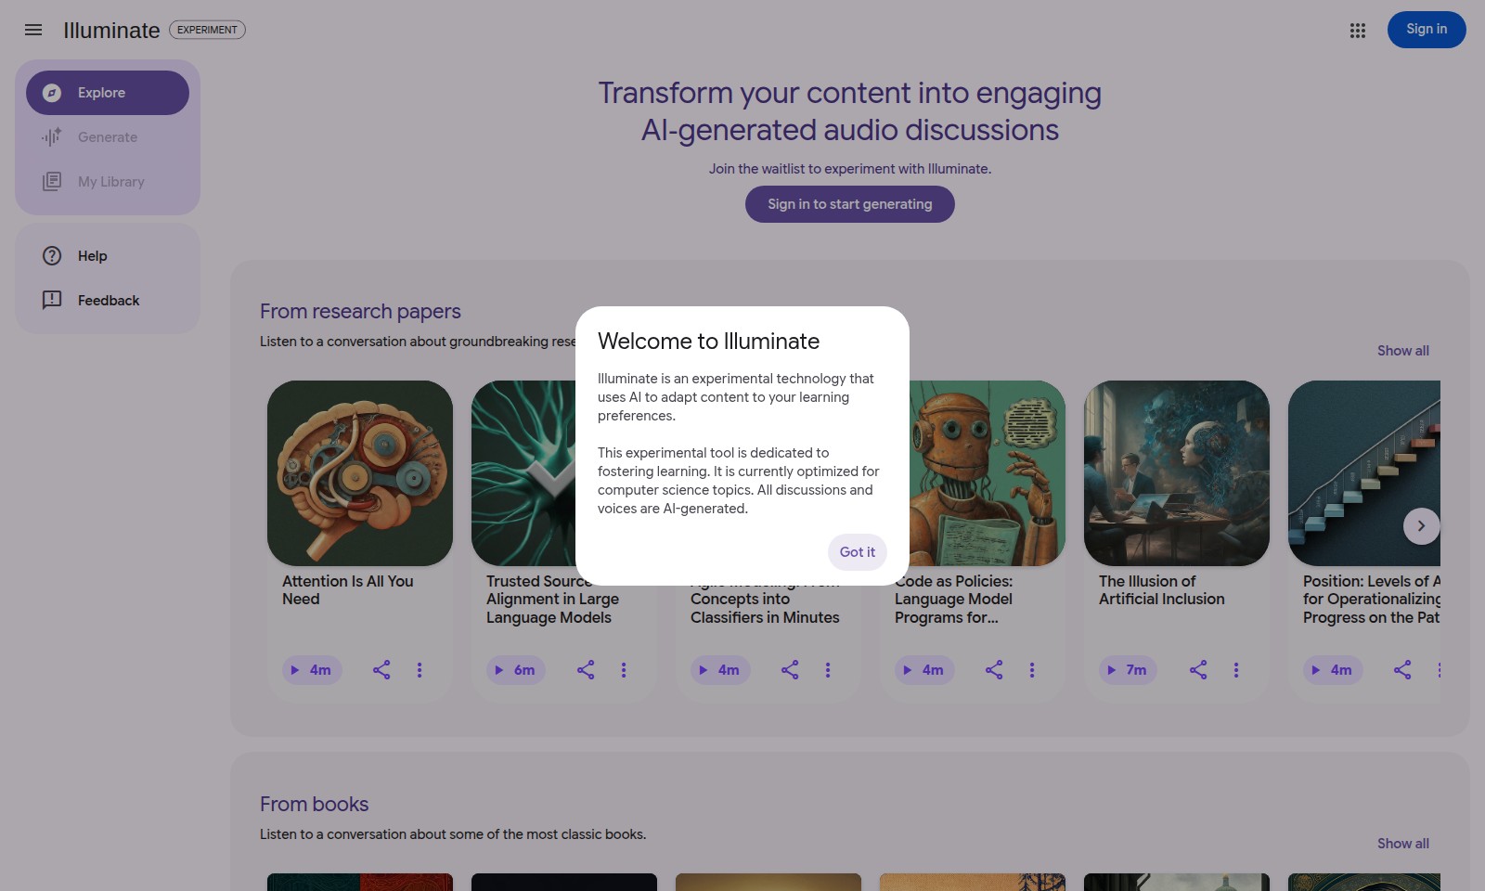Click the Join the waitlist text
Image resolution: width=1485 pixels, height=891 pixels.
click(x=850, y=169)
